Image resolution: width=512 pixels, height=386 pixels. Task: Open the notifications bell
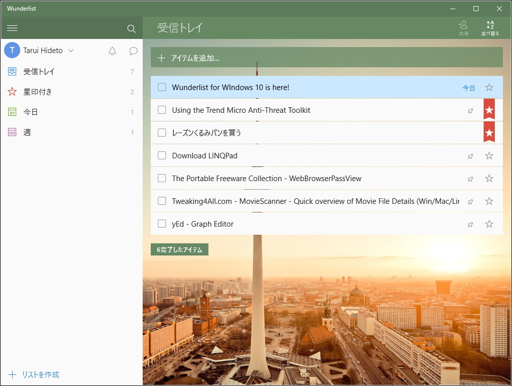pyautogui.click(x=112, y=51)
